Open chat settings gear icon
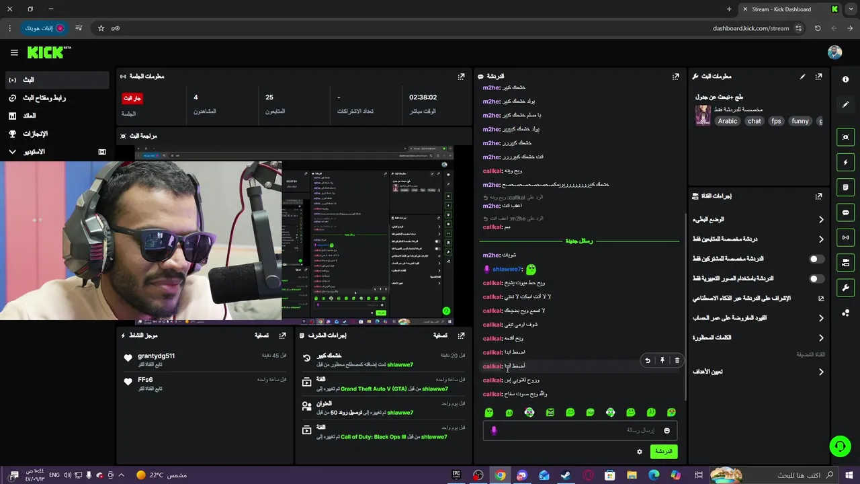Viewport: 860px width, 484px height. [640, 452]
